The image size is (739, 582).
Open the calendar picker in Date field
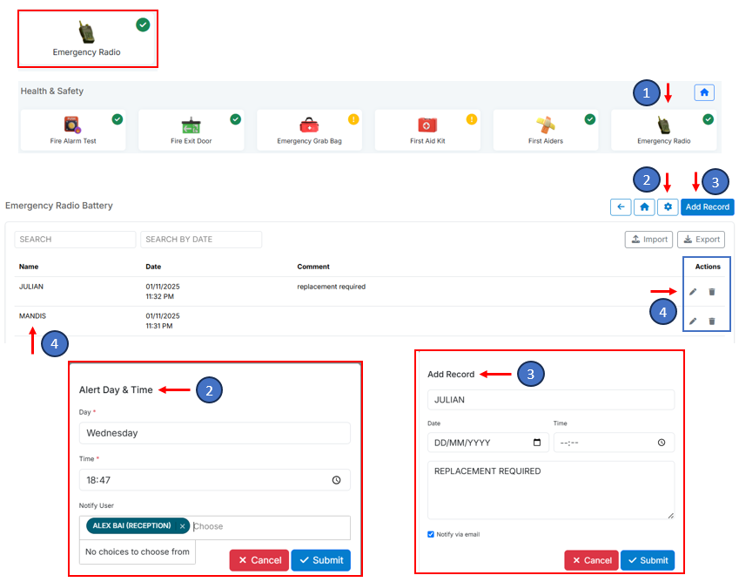coord(537,443)
